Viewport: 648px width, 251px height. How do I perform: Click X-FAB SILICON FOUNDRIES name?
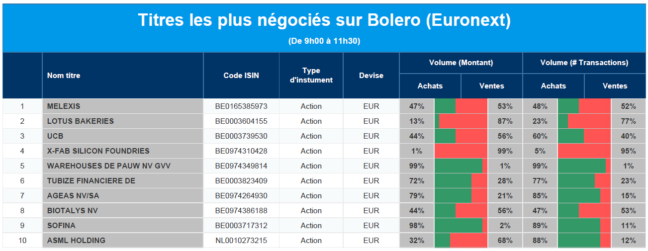[x=98, y=151]
